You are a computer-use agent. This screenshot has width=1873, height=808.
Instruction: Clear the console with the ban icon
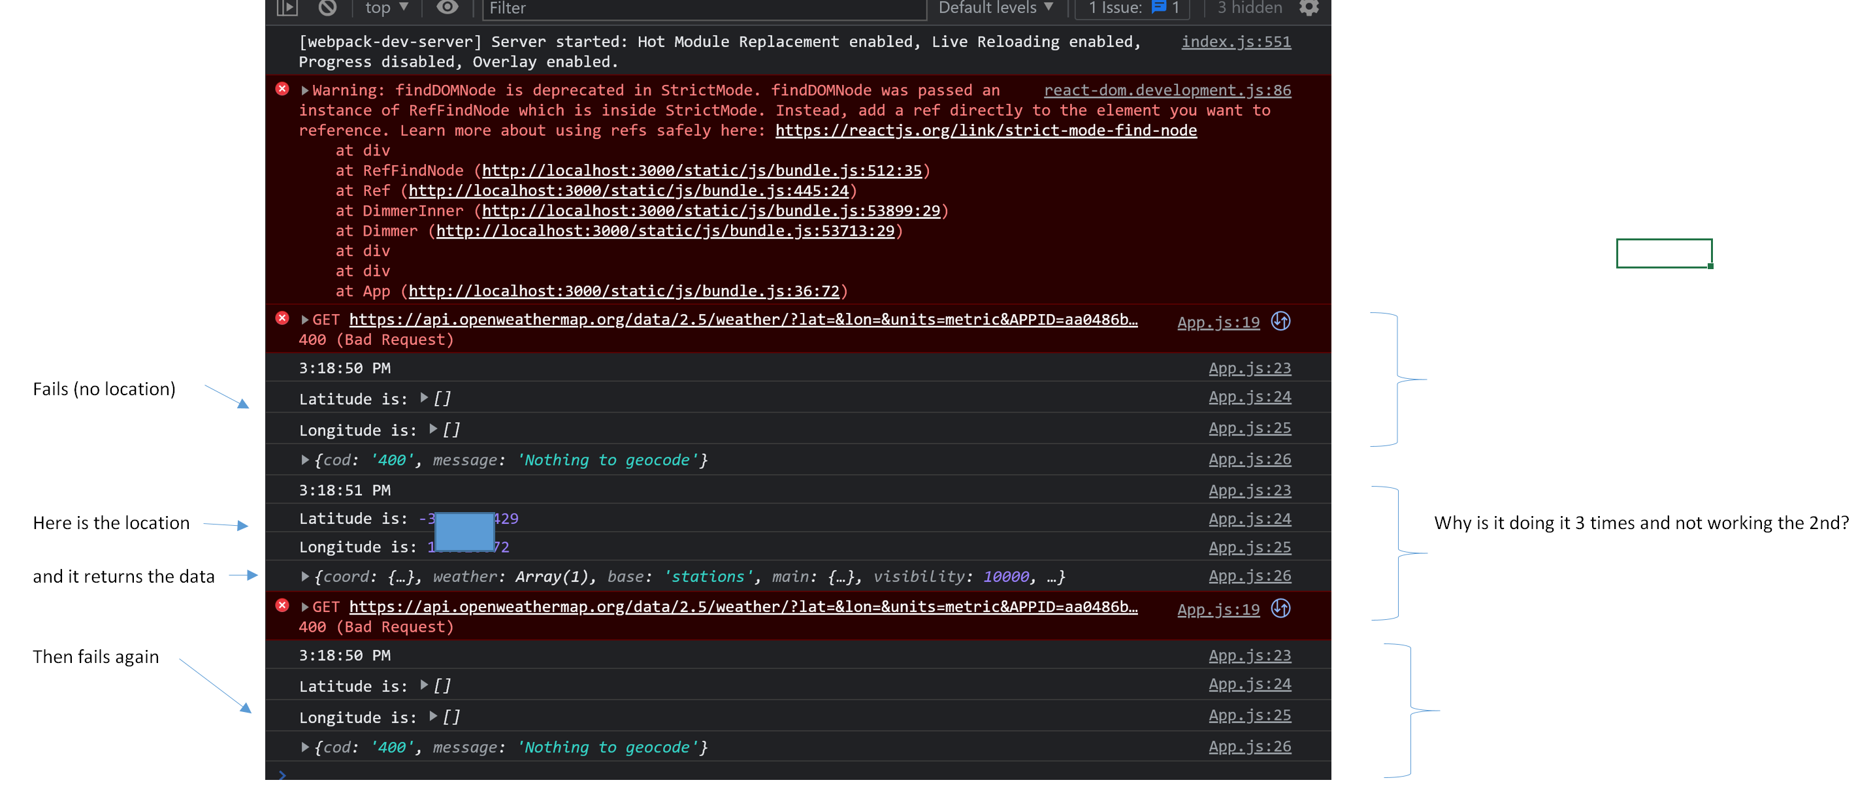point(328,8)
